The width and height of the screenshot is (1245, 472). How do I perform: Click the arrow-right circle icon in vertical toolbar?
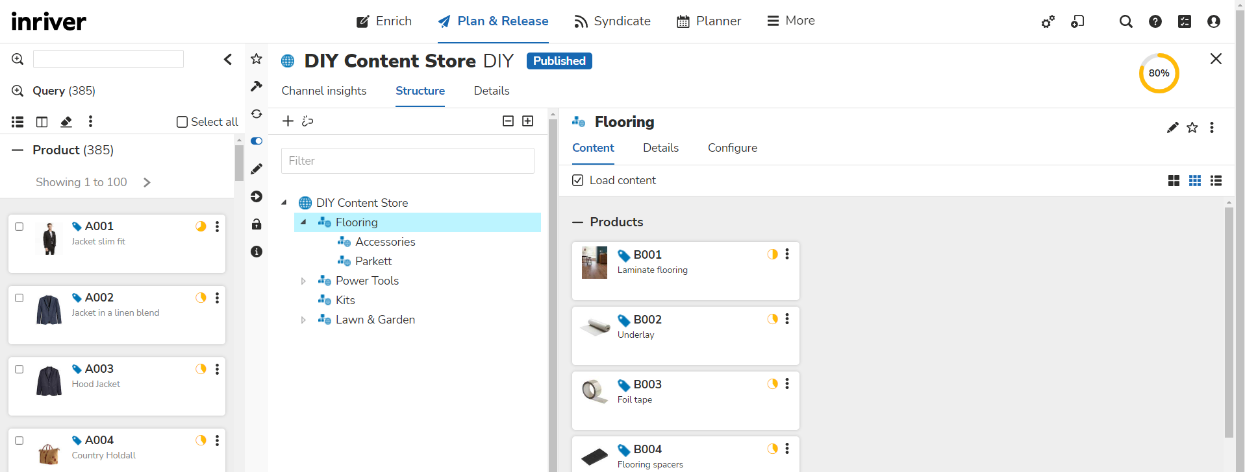tap(257, 196)
